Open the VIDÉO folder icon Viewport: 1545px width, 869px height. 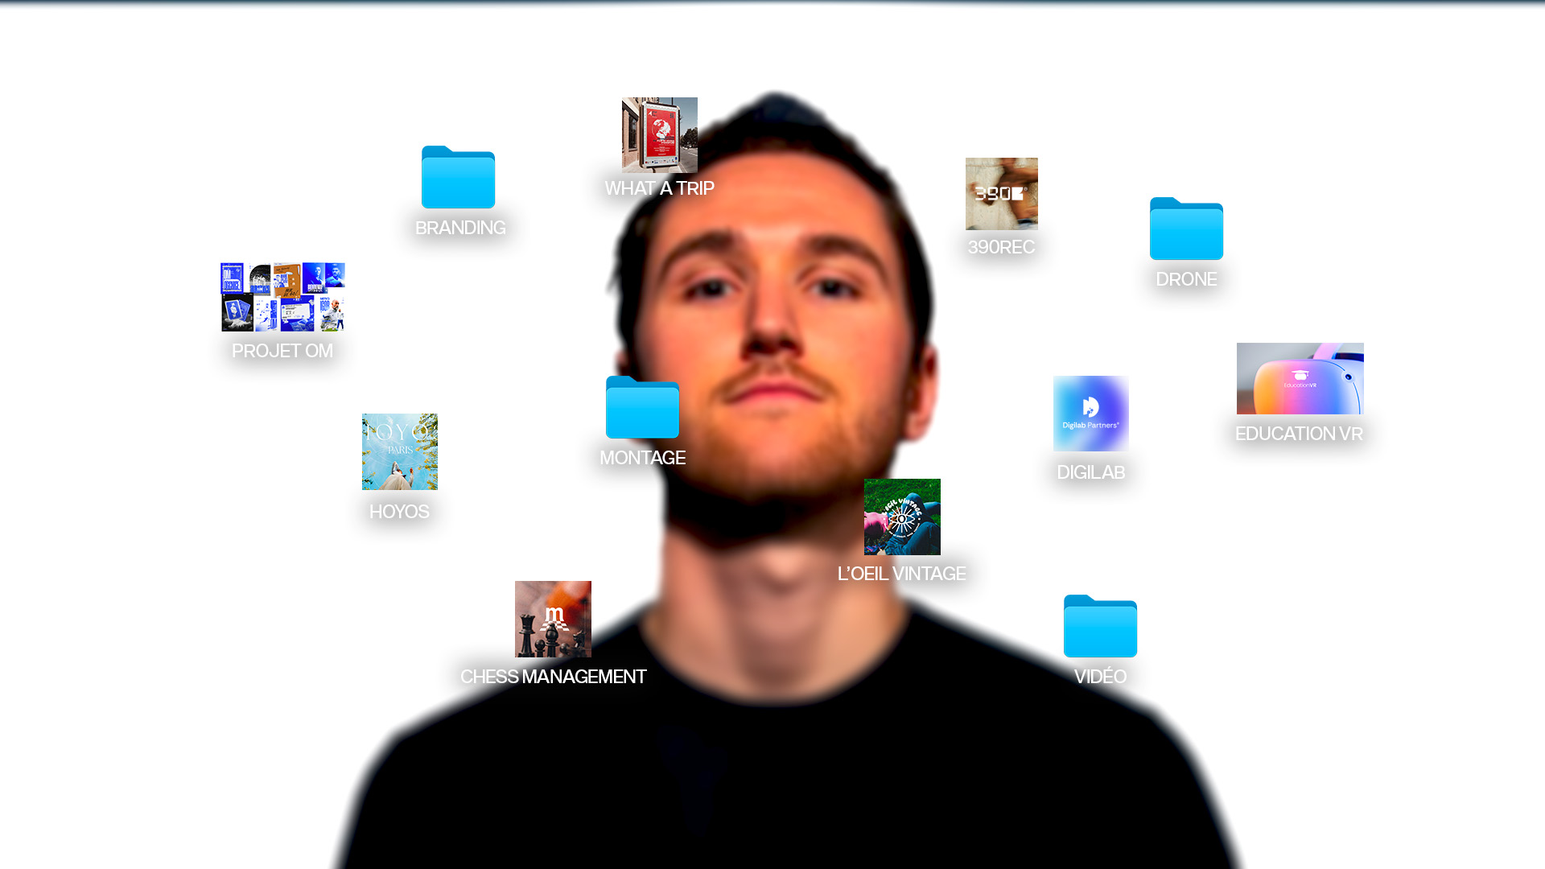1100,627
